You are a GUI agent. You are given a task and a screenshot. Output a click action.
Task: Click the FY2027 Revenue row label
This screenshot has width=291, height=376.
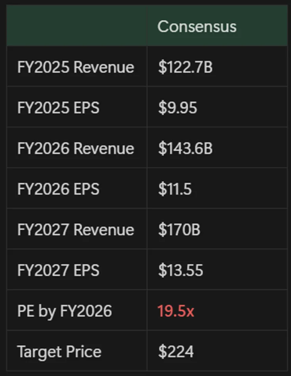click(76, 230)
